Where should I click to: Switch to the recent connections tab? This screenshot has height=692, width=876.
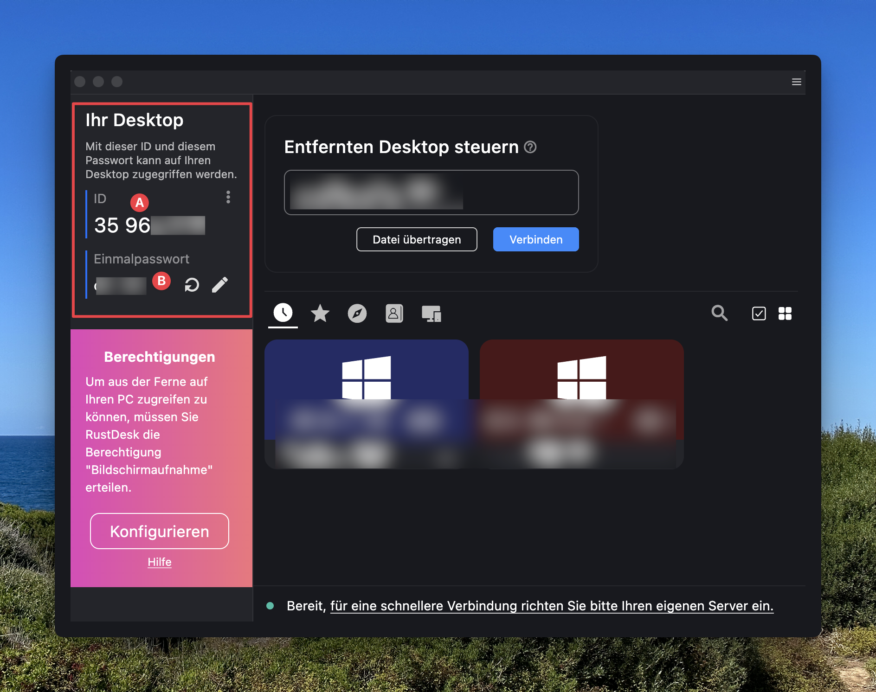pyautogui.click(x=283, y=314)
